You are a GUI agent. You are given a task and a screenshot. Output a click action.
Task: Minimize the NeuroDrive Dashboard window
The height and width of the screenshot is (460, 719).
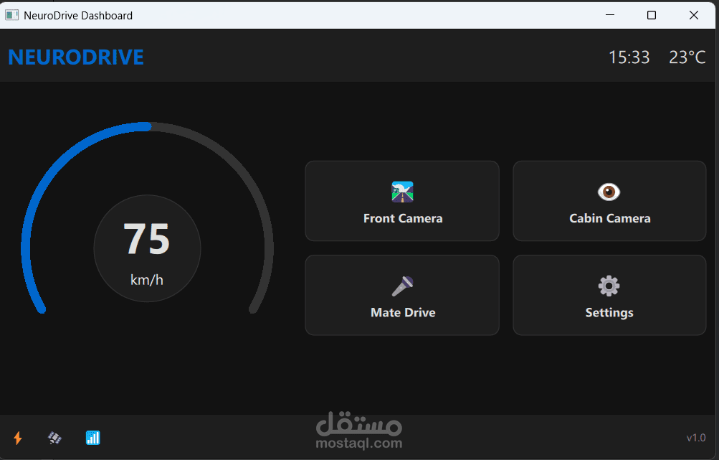pyautogui.click(x=610, y=15)
